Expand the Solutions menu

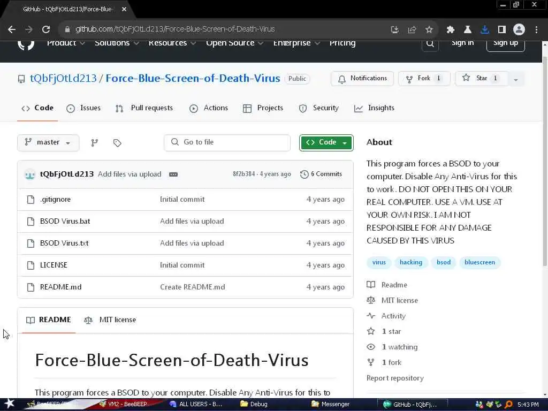click(117, 43)
